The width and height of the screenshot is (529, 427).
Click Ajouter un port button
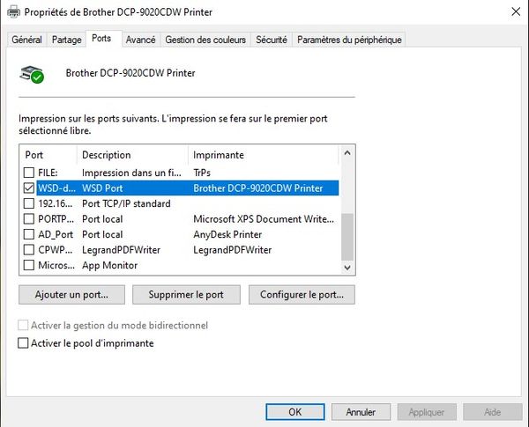click(72, 295)
